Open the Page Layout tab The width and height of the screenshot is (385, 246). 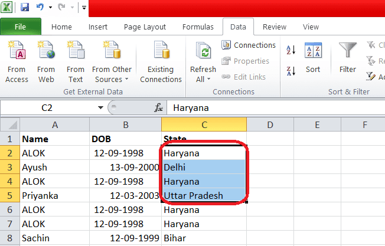[145, 27]
